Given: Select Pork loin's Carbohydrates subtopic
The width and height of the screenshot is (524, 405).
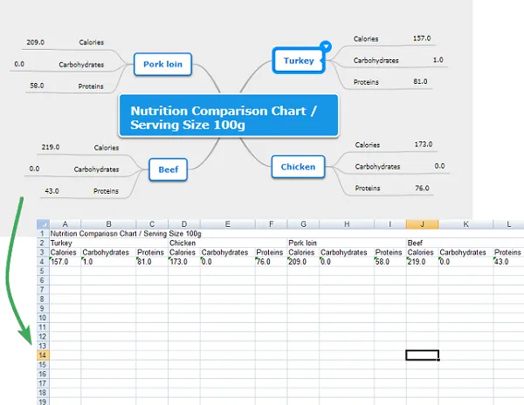Looking at the screenshot, I should tap(81, 65).
